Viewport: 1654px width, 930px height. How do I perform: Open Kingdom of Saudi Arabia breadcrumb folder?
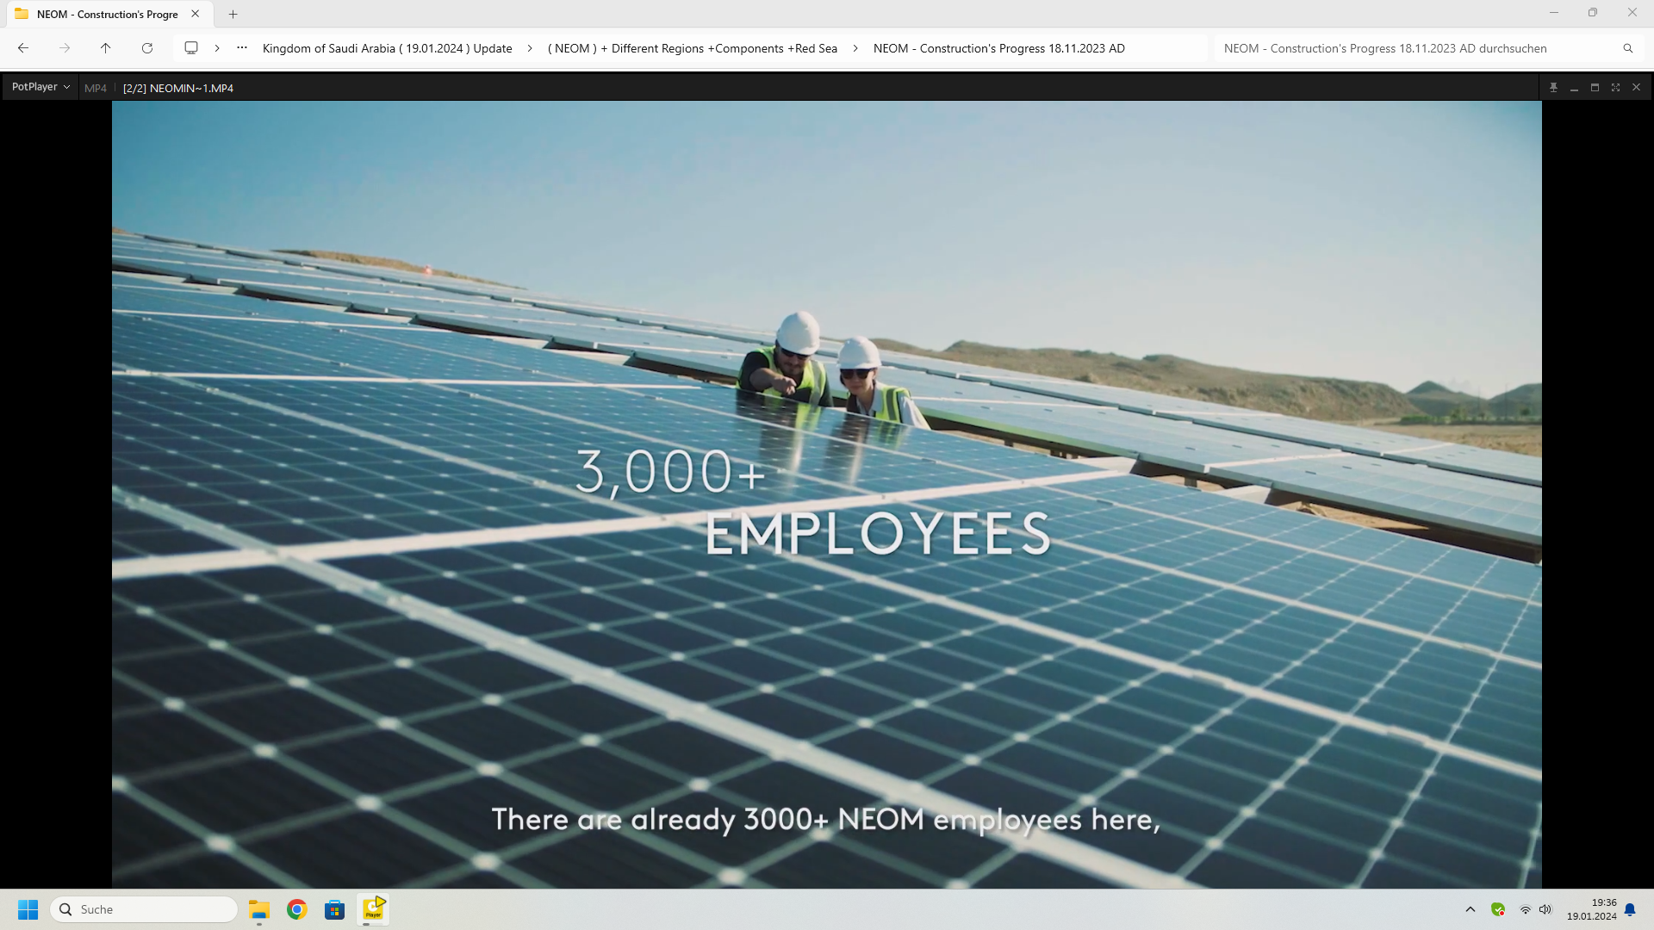(x=387, y=48)
